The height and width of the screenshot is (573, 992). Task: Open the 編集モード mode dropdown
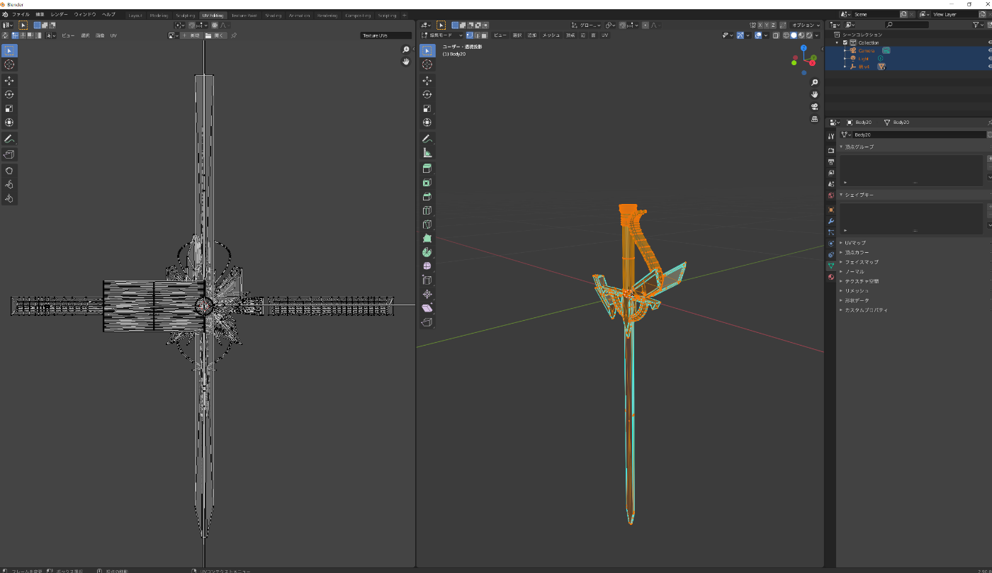point(442,35)
